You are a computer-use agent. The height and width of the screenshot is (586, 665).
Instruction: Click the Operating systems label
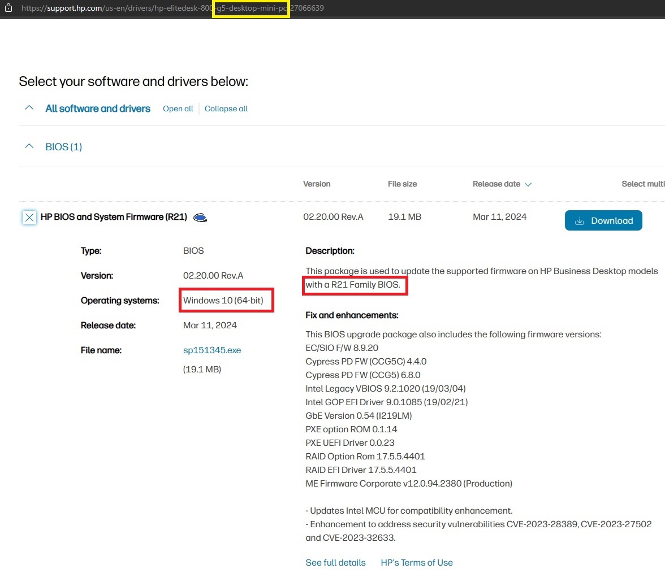click(x=120, y=301)
